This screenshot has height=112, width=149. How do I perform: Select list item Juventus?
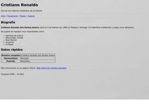[10, 42]
